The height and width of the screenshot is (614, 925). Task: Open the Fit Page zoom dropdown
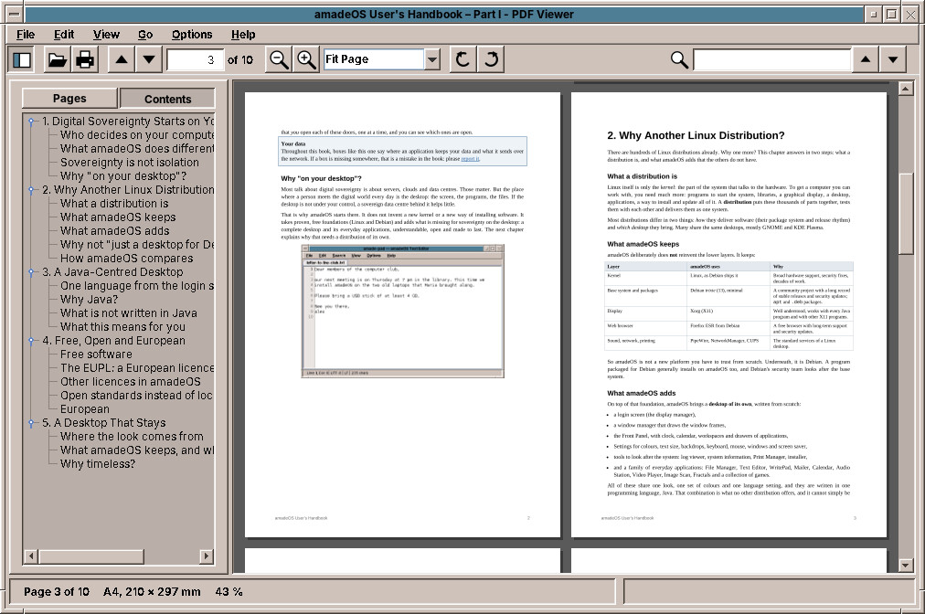tap(432, 59)
